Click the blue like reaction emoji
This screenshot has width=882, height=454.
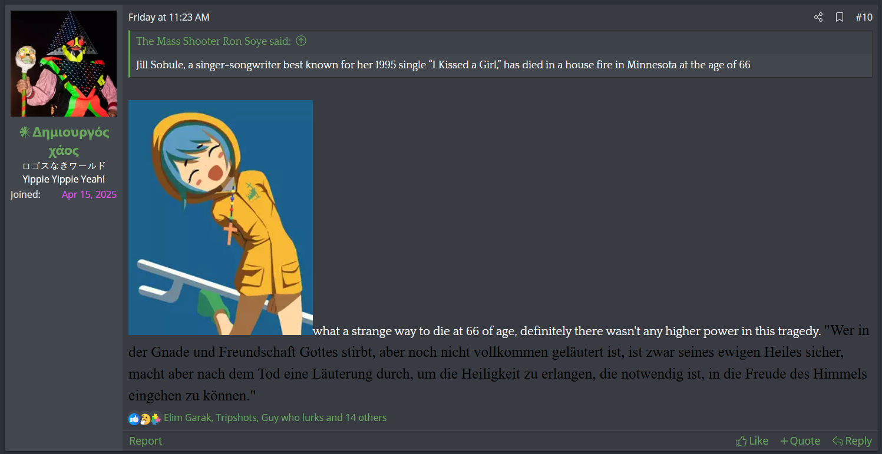coord(134,419)
